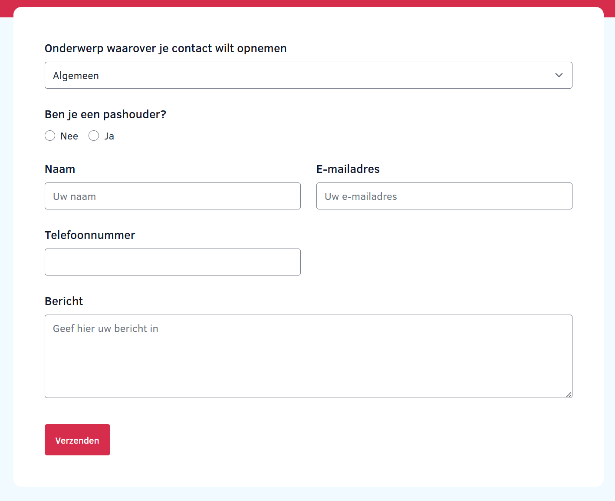Click the 'Onderwerp waarover je contact wilt opnemen' label
The image size is (615, 501).
click(165, 48)
